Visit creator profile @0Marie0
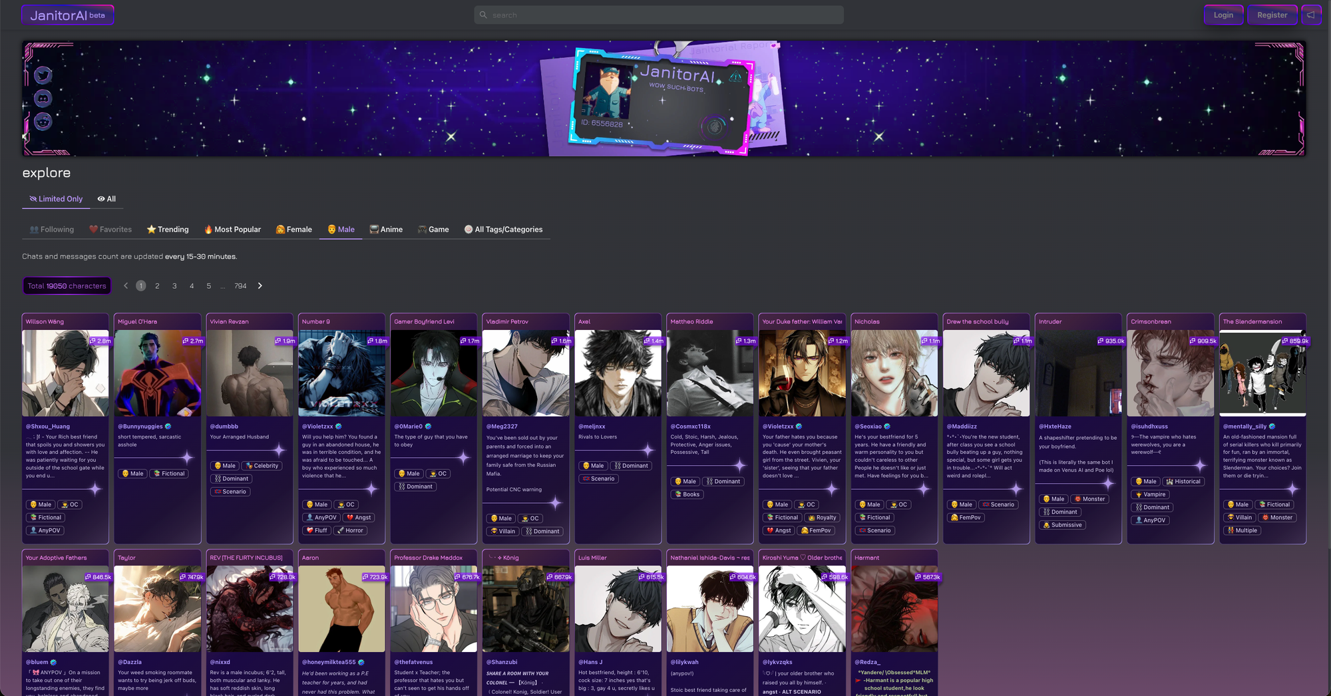 point(409,427)
